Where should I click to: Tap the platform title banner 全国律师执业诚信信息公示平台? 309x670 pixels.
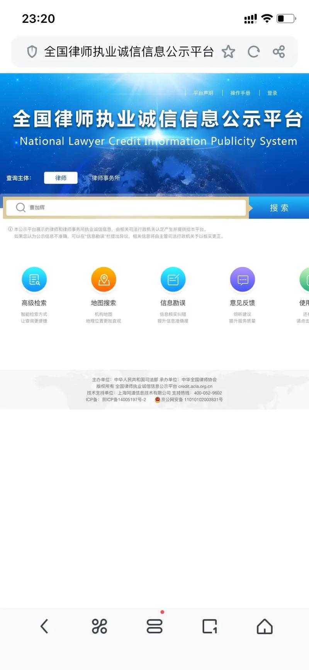click(158, 118)
